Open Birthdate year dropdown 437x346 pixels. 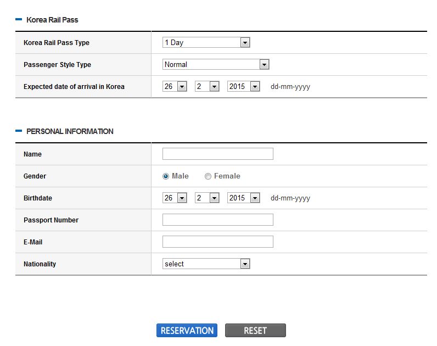coord(243,198)
